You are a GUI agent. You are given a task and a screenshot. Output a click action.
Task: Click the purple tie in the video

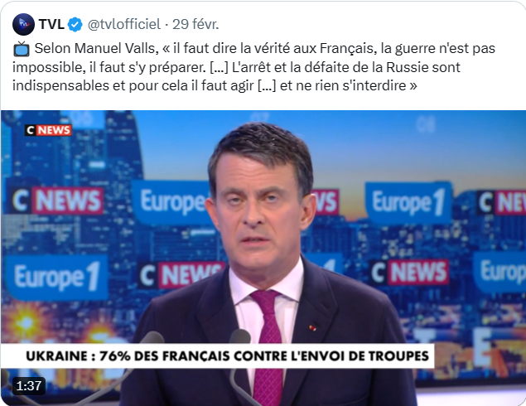click(x=268, y=346)
